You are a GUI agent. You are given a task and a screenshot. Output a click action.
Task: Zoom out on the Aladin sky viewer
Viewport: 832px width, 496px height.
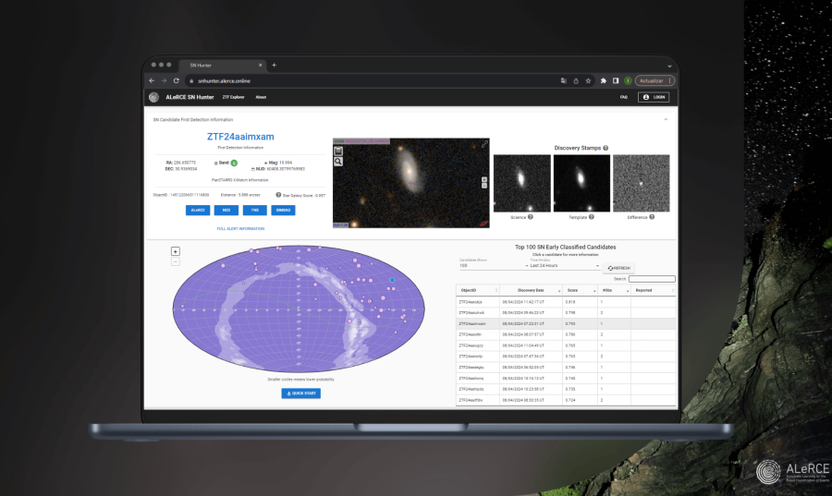pyautogui.click(x=483, y=186)
